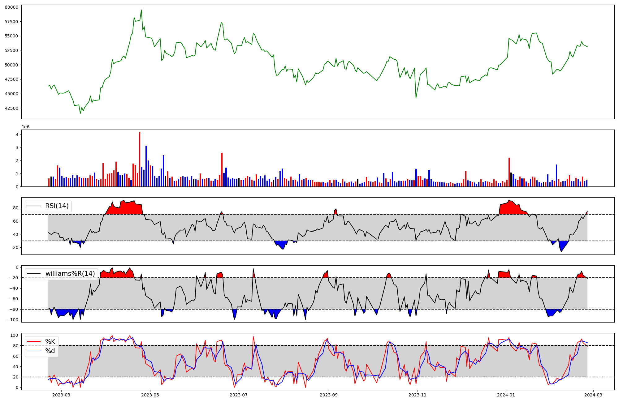This screenshot has width=619, height=402.
Task: Click the %d legend entry text
Action: (50, 351)
